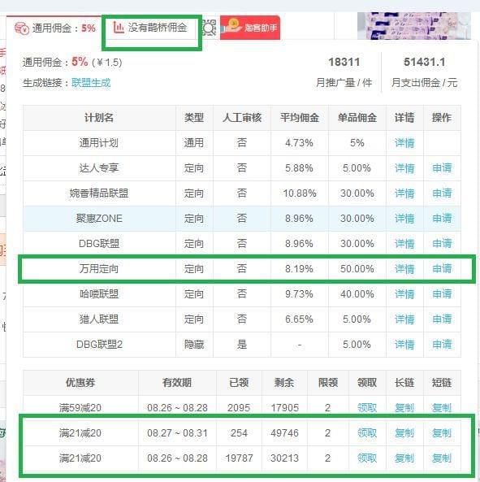The width and height of the screenshot is (480, 482).
Task: Click the 人工审核 column header
Action: pyautogui.click(x=242, y=118)
